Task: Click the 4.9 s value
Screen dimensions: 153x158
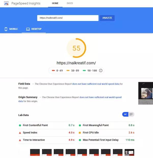Action: (71, 140)
